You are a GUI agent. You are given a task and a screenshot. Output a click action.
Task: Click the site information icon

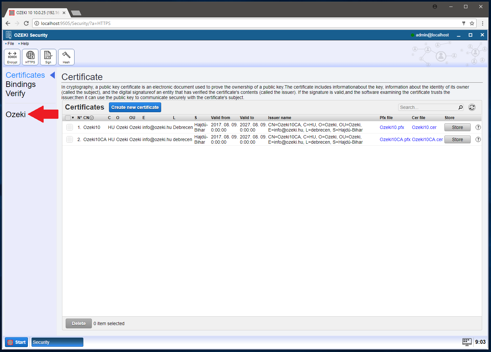click(37, 23)
